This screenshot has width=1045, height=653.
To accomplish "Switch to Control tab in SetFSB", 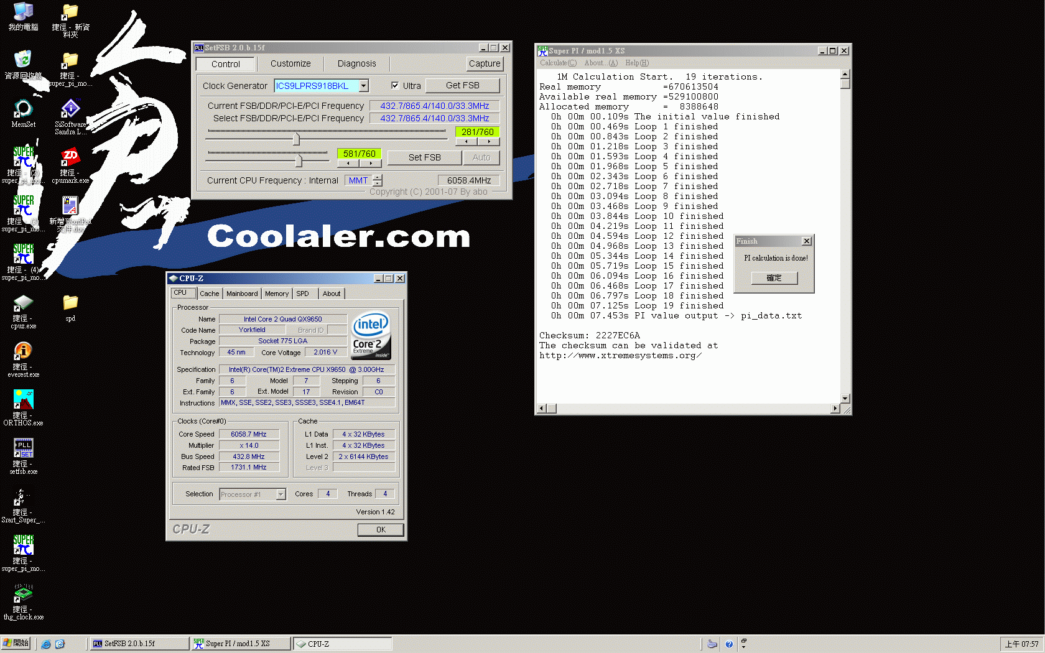I will pyautogui.click(x=225, y=63).
